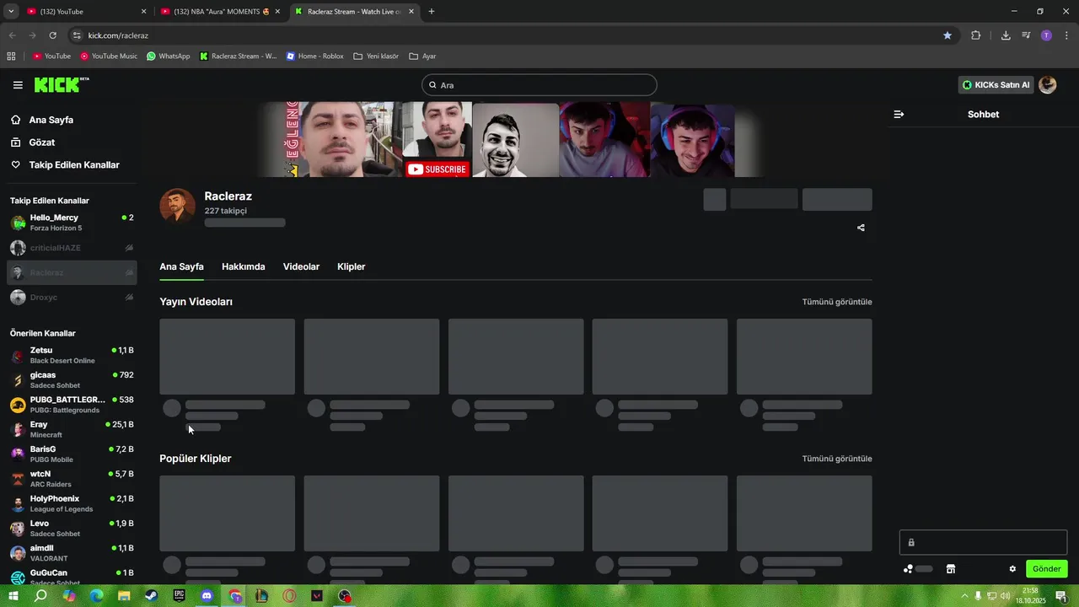This screenshot has height=607, width=1079.
Task: Click the channel points bubbles icon
Action: (x=908, y=569)
